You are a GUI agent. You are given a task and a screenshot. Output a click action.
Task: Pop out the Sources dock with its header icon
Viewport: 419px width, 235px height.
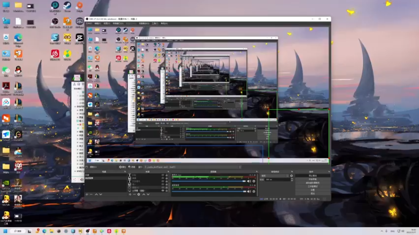point(168,172)
